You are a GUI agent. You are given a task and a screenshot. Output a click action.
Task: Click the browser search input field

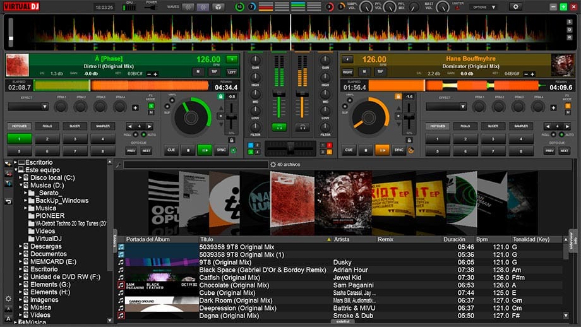click(196, 165)
